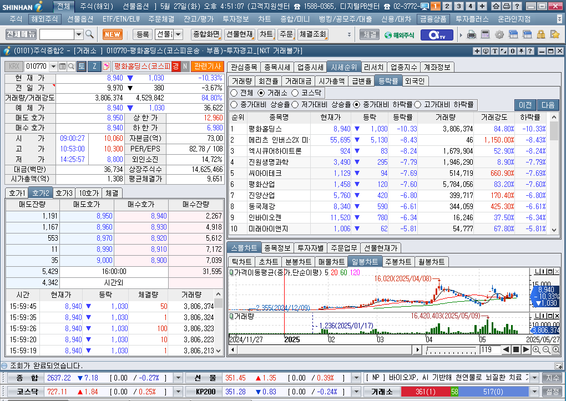Image resolution: width=566 pixels, height=401 pixels.
Task: Switch to virtual screen 2 button
Action: click(x=447, y=6)
